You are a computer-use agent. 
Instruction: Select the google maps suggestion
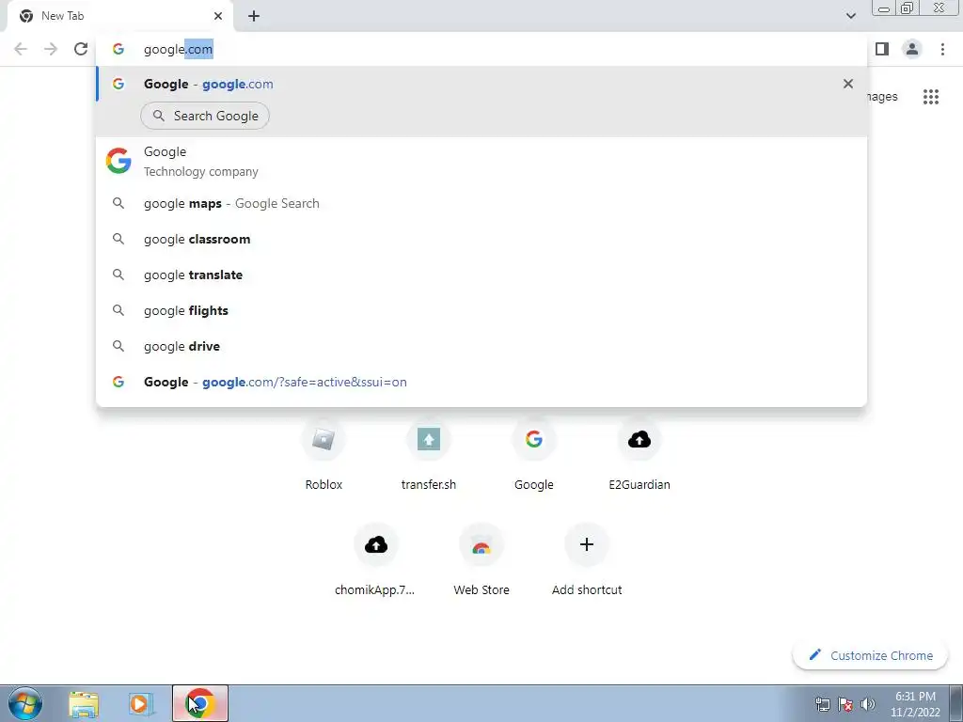coord(481,203)
